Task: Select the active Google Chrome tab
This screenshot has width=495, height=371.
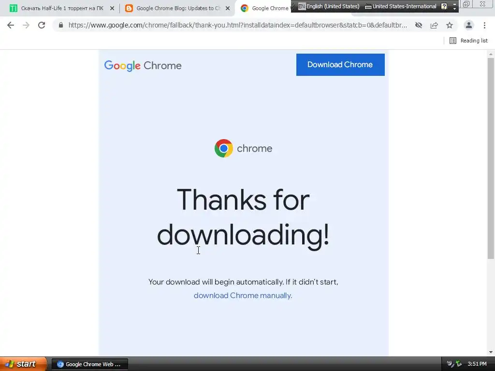Action: point(264,8)
